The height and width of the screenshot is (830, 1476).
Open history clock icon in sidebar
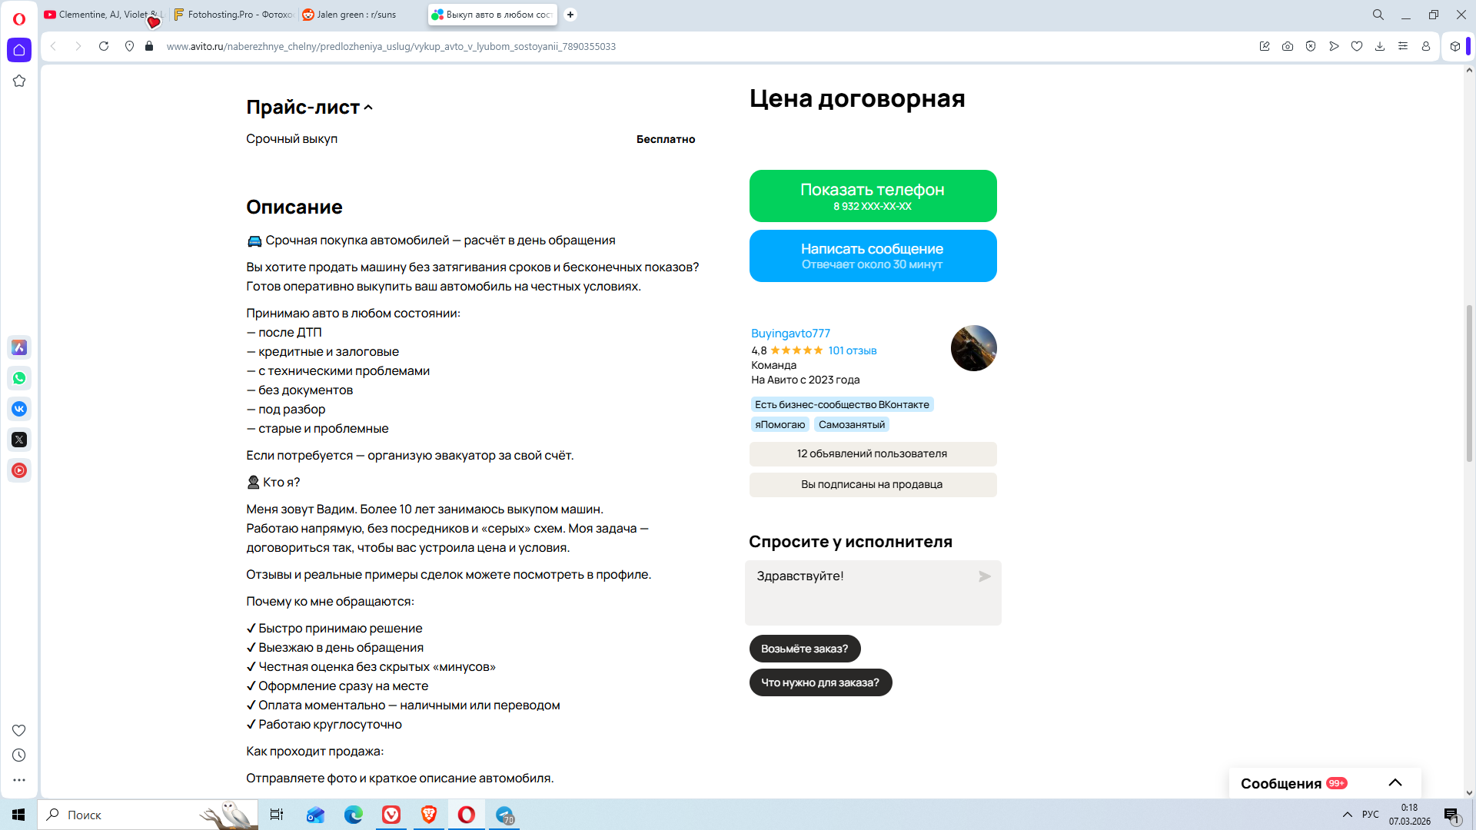[19, 755]
